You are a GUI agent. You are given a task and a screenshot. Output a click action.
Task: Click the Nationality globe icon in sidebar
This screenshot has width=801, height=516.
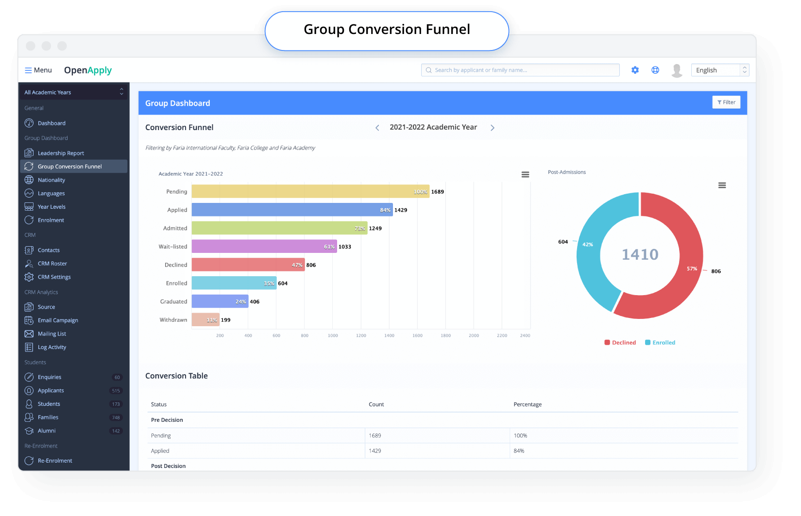click(29, 180)
